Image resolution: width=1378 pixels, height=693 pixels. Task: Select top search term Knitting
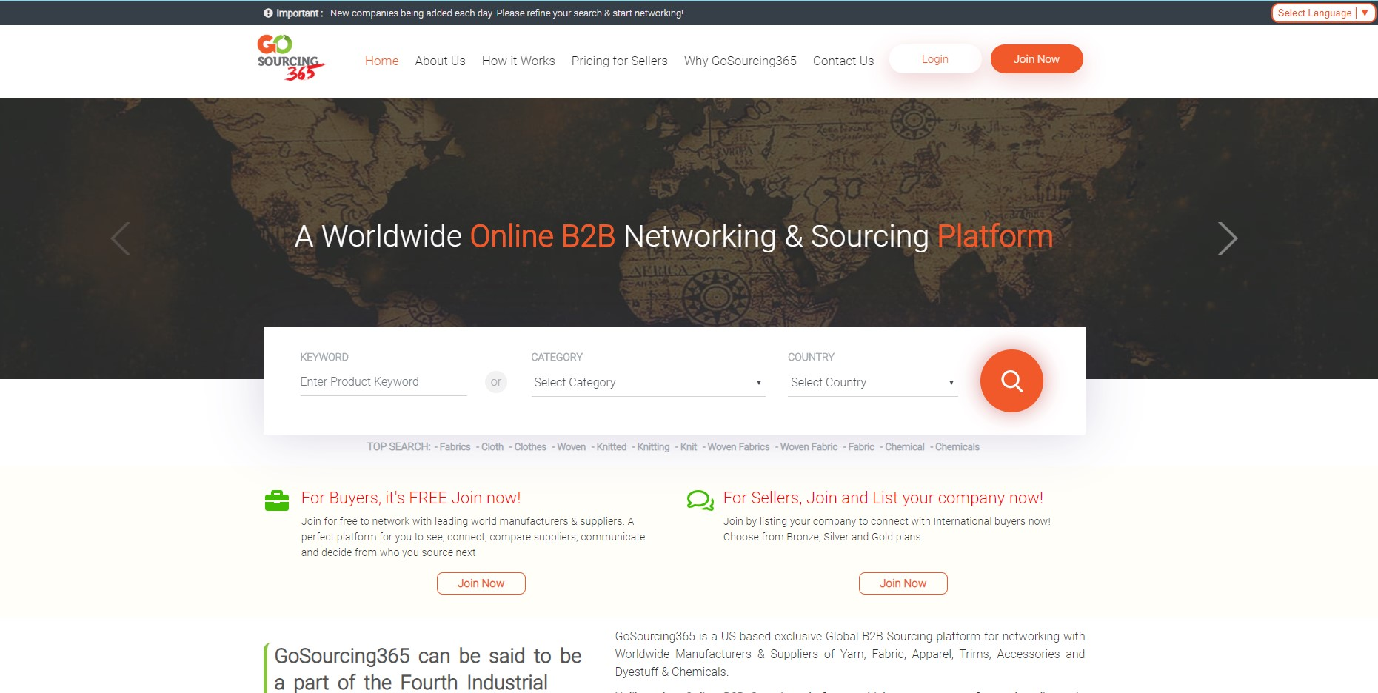[653, 447]
